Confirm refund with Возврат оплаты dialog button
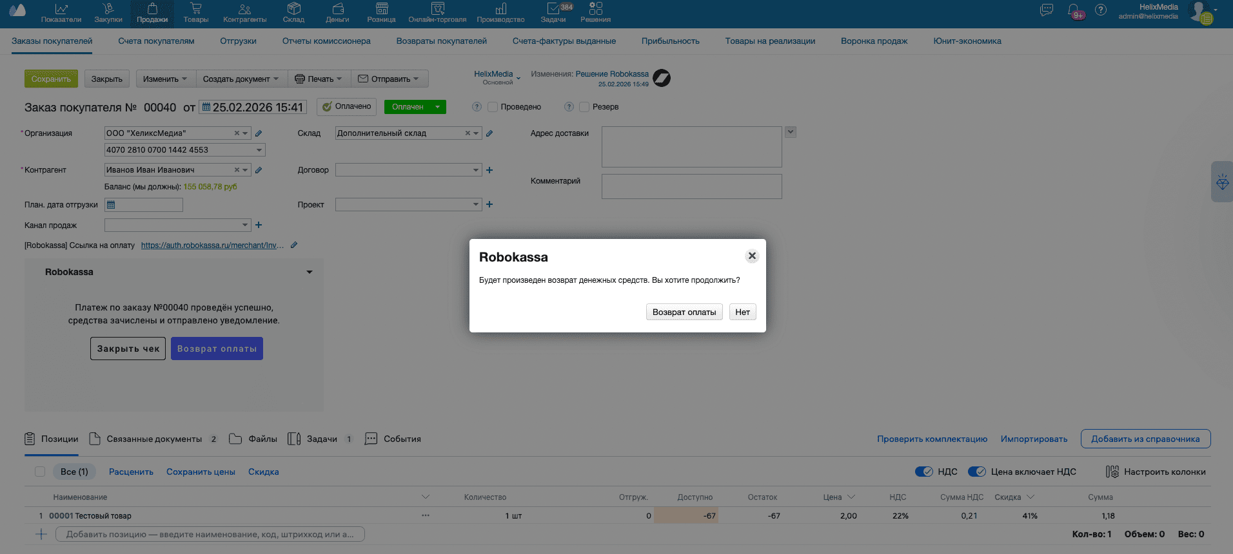Viewport: 1233px width, 554px height. [x=684, y=312]
